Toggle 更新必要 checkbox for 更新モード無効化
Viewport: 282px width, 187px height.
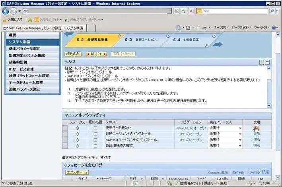(x=95, y=128)
